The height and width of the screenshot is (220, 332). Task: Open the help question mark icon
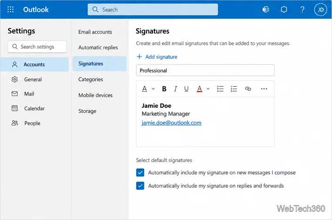[302, 10]
